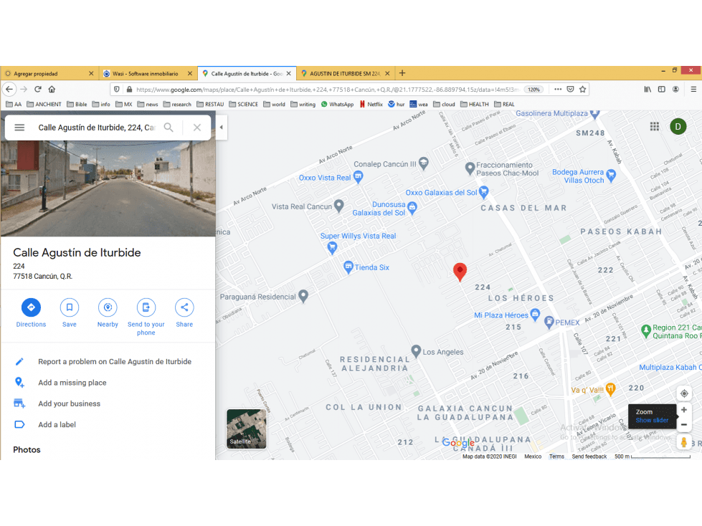
Task: Click the red location pin on map
Action: [460, 272]
